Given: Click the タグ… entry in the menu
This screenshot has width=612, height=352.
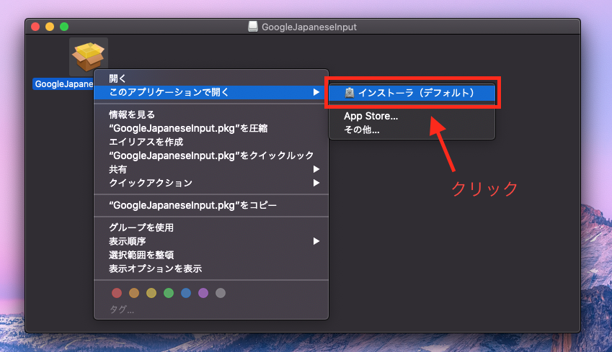Looking at the screenshot, I should pos(122,310).
